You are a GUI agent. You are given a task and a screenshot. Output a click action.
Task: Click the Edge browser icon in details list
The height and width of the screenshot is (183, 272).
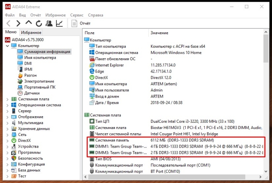point(92,71)
